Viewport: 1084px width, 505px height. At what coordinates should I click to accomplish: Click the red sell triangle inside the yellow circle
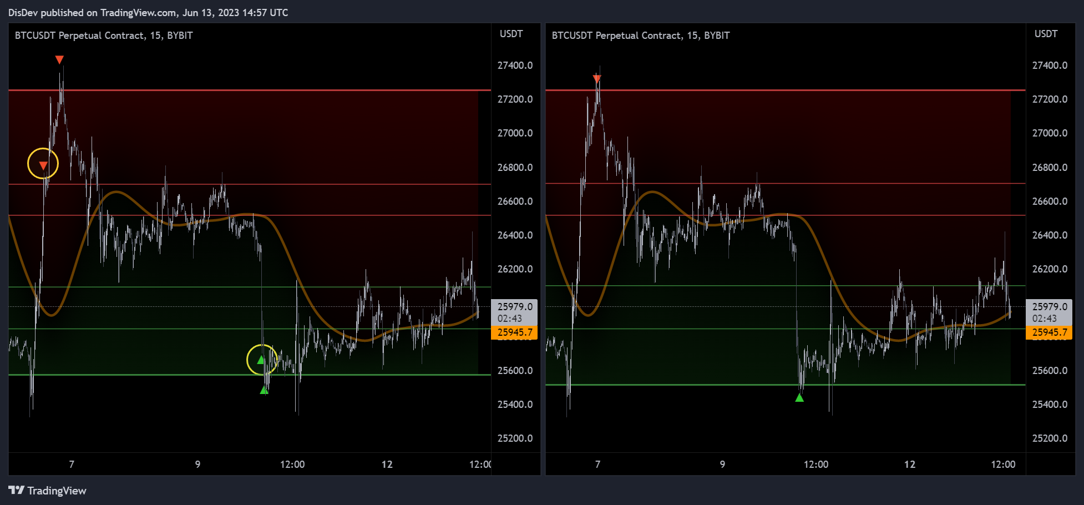click(x=43, y=165)
